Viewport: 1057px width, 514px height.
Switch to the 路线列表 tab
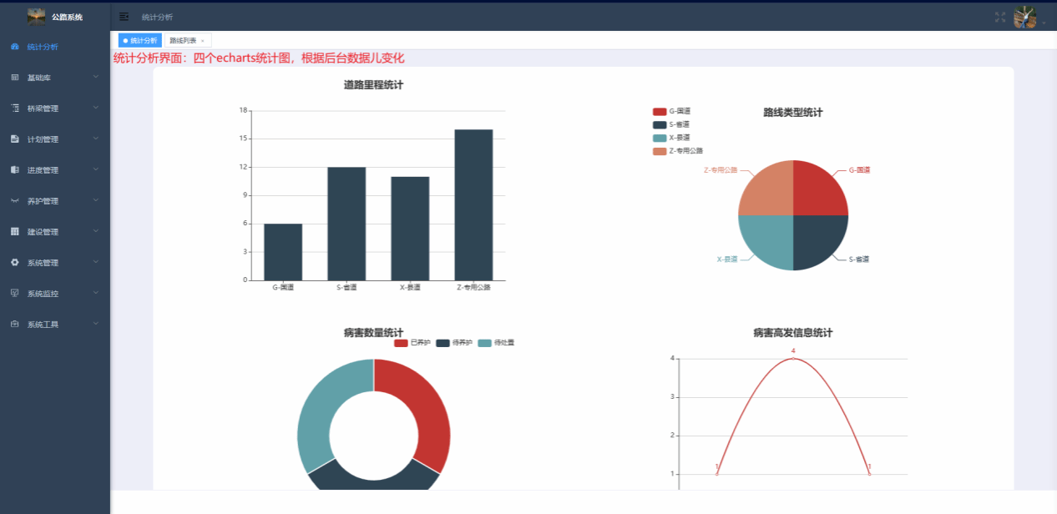pos(183,40)
